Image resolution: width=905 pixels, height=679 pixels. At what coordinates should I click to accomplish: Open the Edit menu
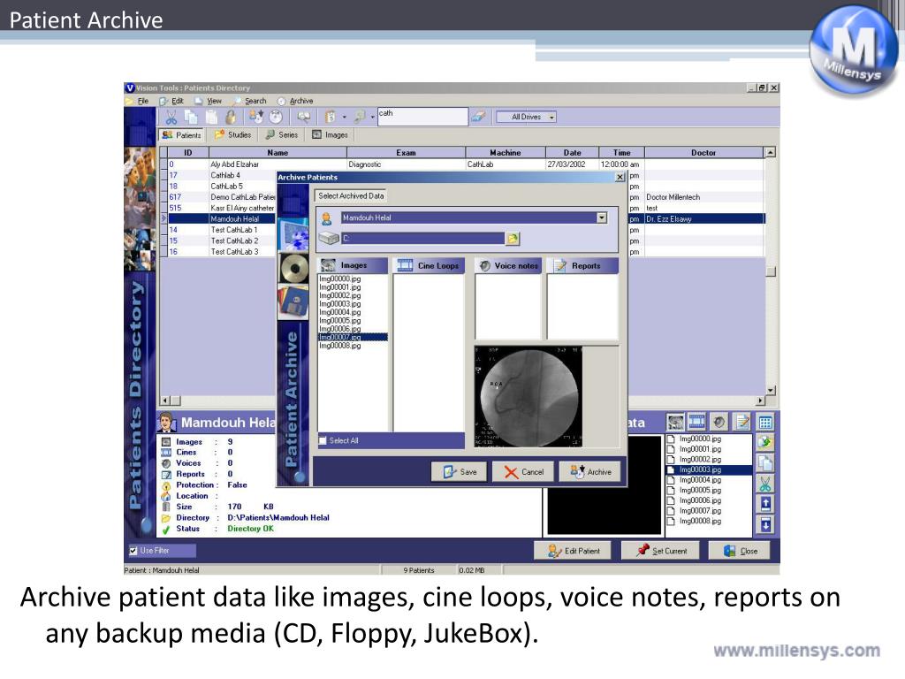[x=177, y=101]
